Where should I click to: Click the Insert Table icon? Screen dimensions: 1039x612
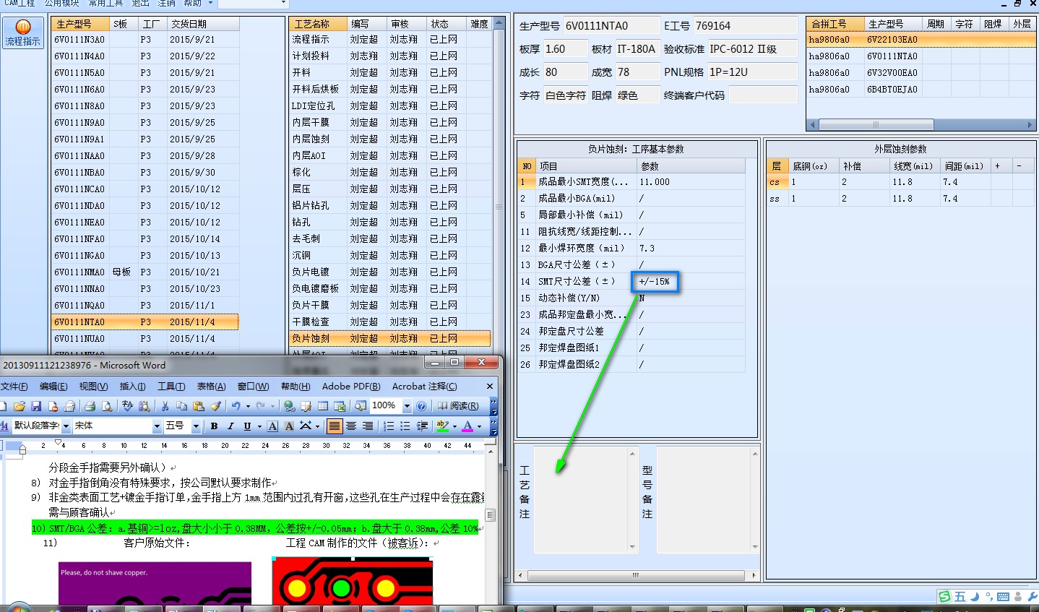[323, 406]
